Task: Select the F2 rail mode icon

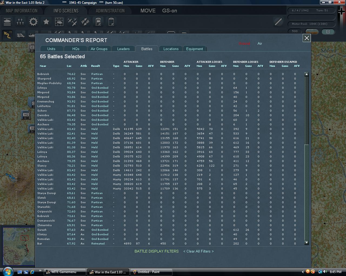Action: (x=20, y=35)
